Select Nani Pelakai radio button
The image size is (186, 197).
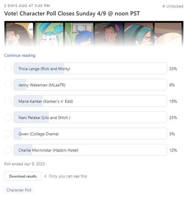(8, 117)
